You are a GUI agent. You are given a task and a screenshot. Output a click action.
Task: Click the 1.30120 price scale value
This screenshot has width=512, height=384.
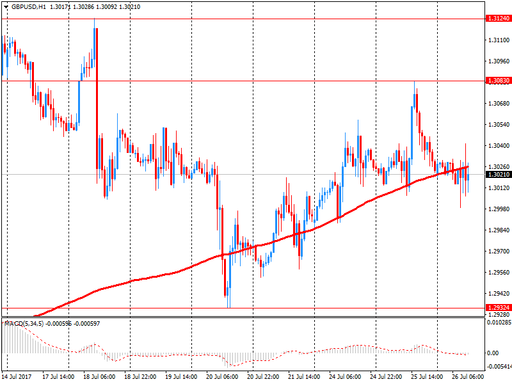pos(499,188)
